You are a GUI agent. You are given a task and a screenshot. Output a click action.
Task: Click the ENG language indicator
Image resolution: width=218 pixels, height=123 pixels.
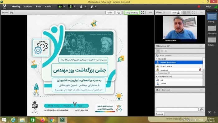coord(201,120)
